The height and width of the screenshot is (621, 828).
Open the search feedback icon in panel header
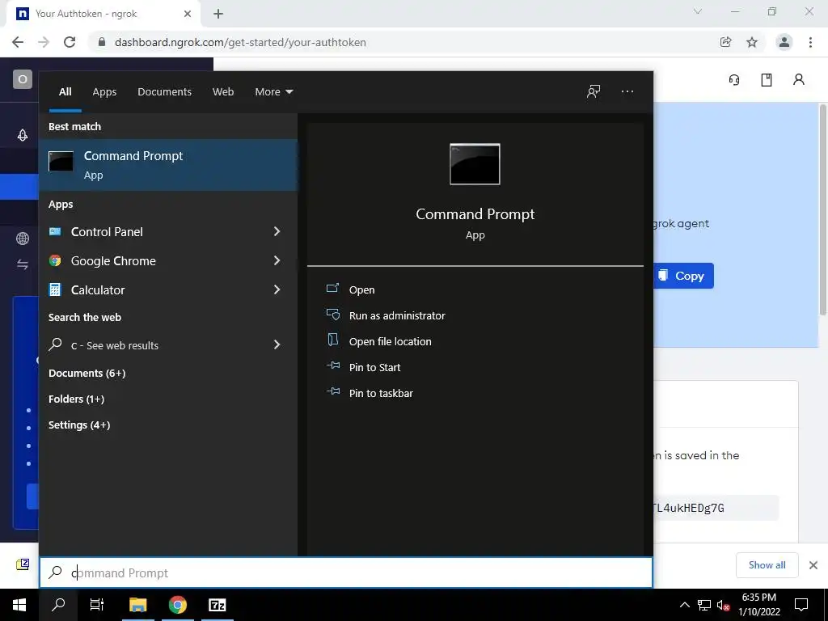[x=594, y=91]
